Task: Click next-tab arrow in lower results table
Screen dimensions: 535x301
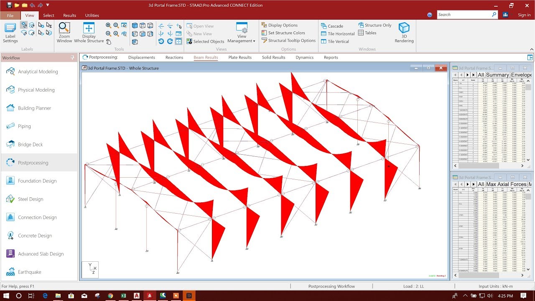Action: coord(468,184)
